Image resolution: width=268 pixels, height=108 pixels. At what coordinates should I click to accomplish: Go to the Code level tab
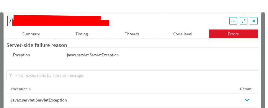coord(183,34)
